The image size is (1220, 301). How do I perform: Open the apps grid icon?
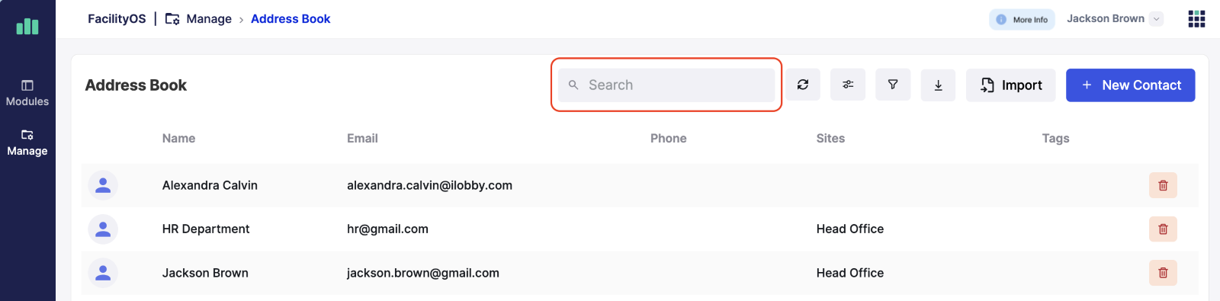click(x=1196, y=19)
